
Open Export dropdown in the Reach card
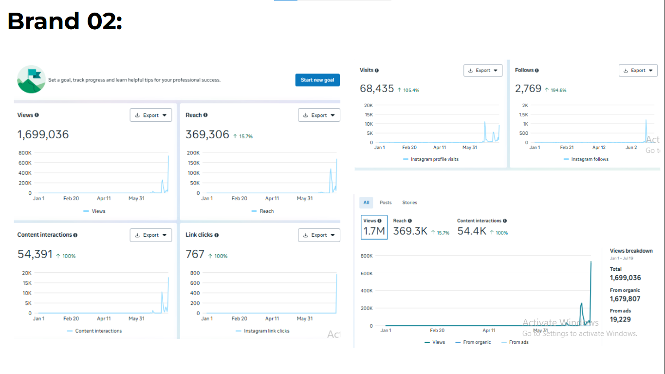coord(319,115)
